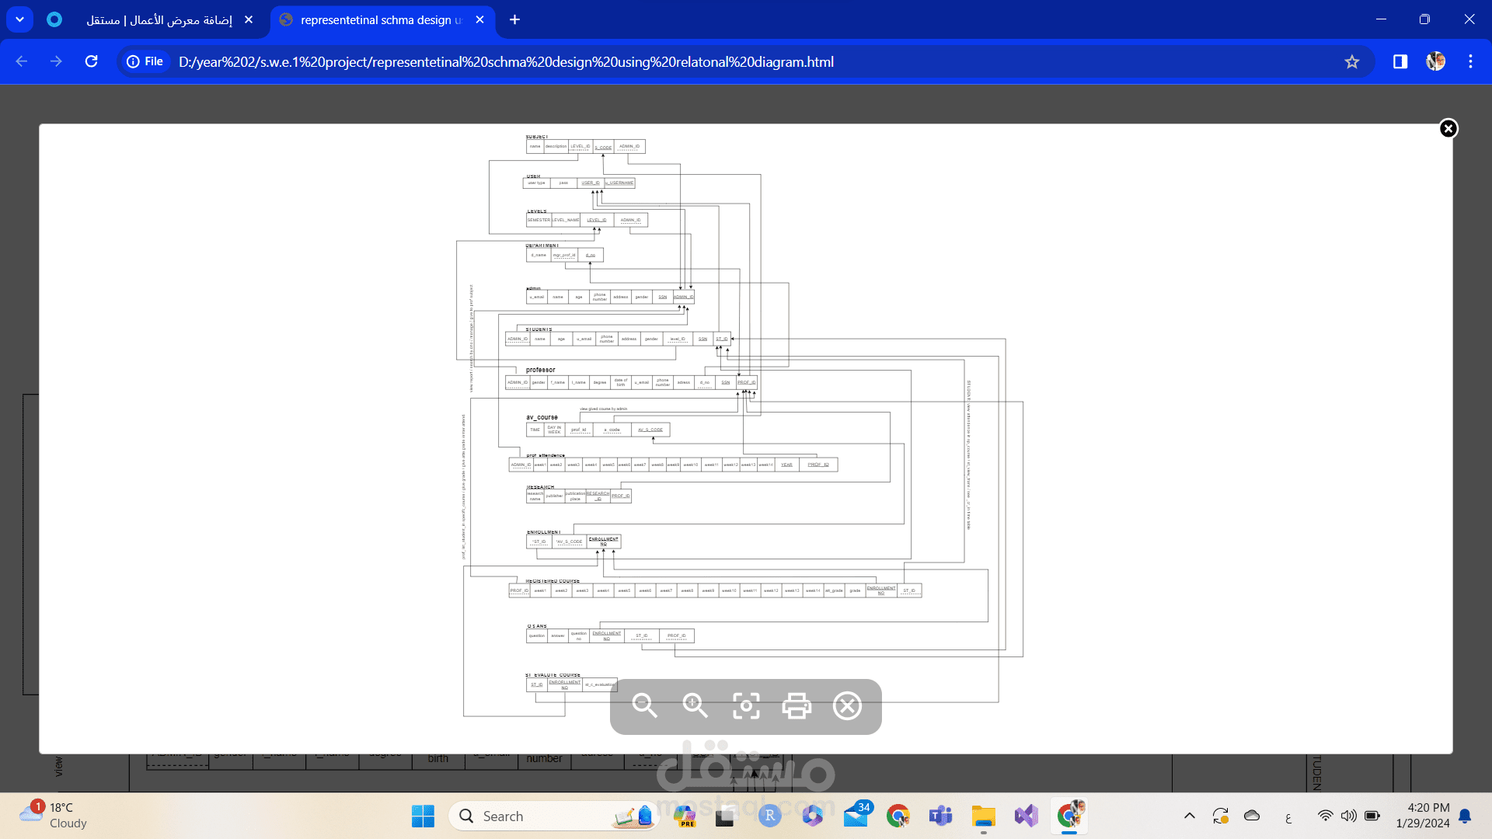Zoom out the diagram in the lightbox toolbar
Viewport: 1492px width, 839px height.
644,706
